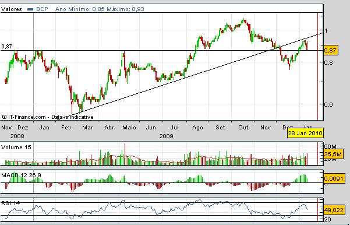350x225 pixels.
Task: Click the Mar month label
Action: (x=87, y=127)
